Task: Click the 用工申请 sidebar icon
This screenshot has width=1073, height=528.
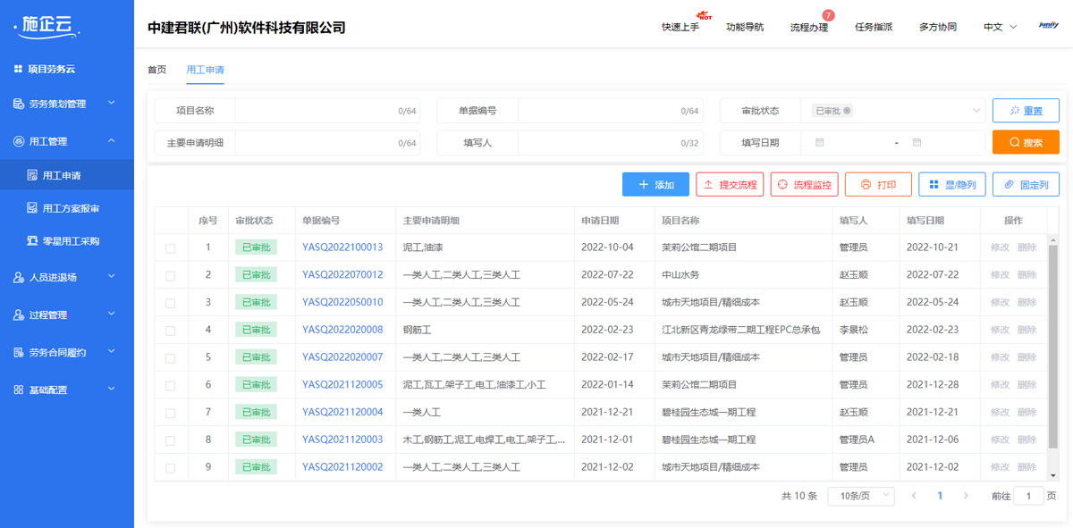Action: (x=33, y=175)
